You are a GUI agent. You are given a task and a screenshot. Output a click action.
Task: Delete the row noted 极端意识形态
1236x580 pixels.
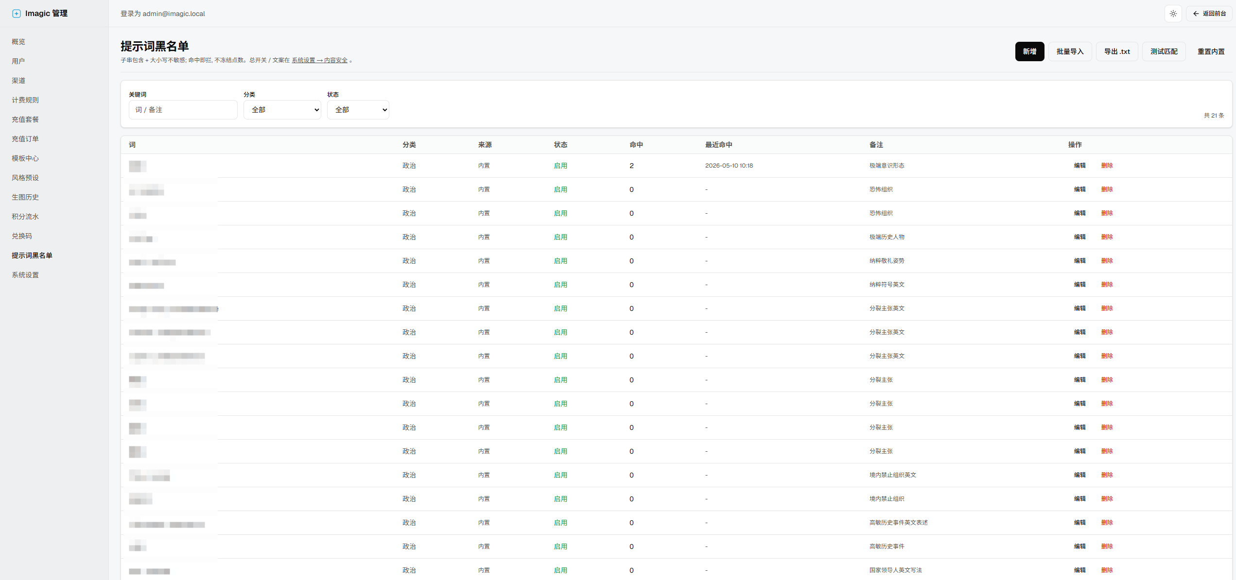point(1107,166)
